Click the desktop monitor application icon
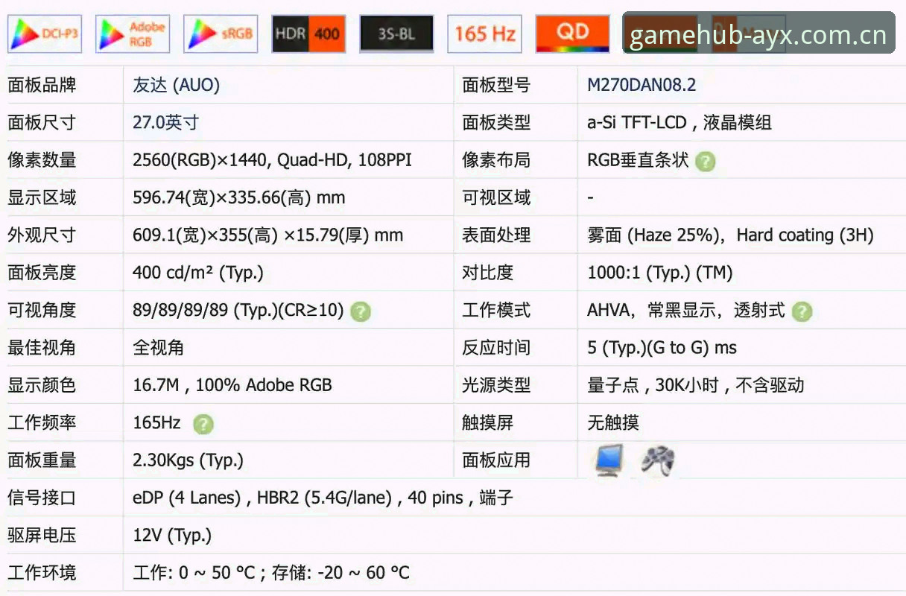The height and width of the screenshot is (596, 906). tap(609, 460)
